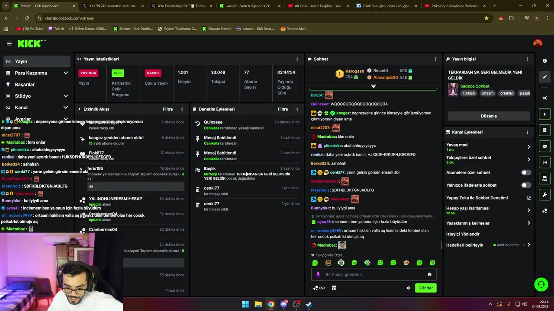Toggle the document log widget icon
The height and width of the screenshot is (311, 554).
(x=545, y=130)
